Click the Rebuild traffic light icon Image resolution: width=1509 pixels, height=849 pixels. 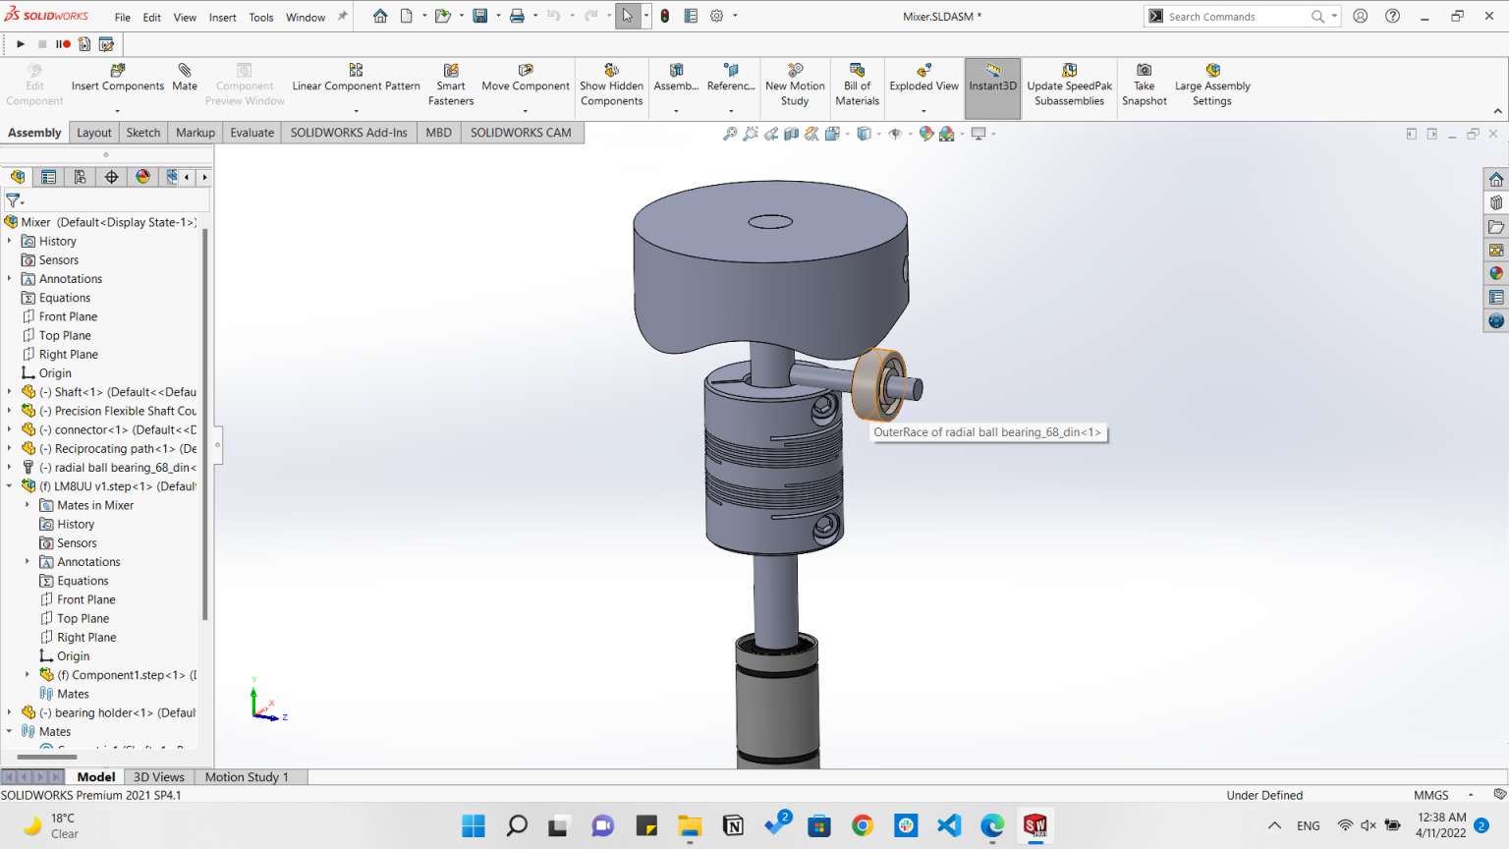tap(665, 16)
